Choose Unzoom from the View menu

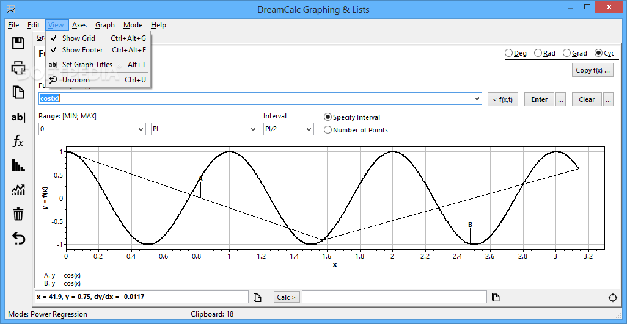[x=98, y=80]
